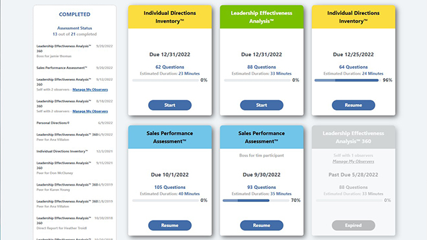Click the '62 Questions' text
This screenshot has width=427, height=240.
pyautogui.click(x=170, y=67)
